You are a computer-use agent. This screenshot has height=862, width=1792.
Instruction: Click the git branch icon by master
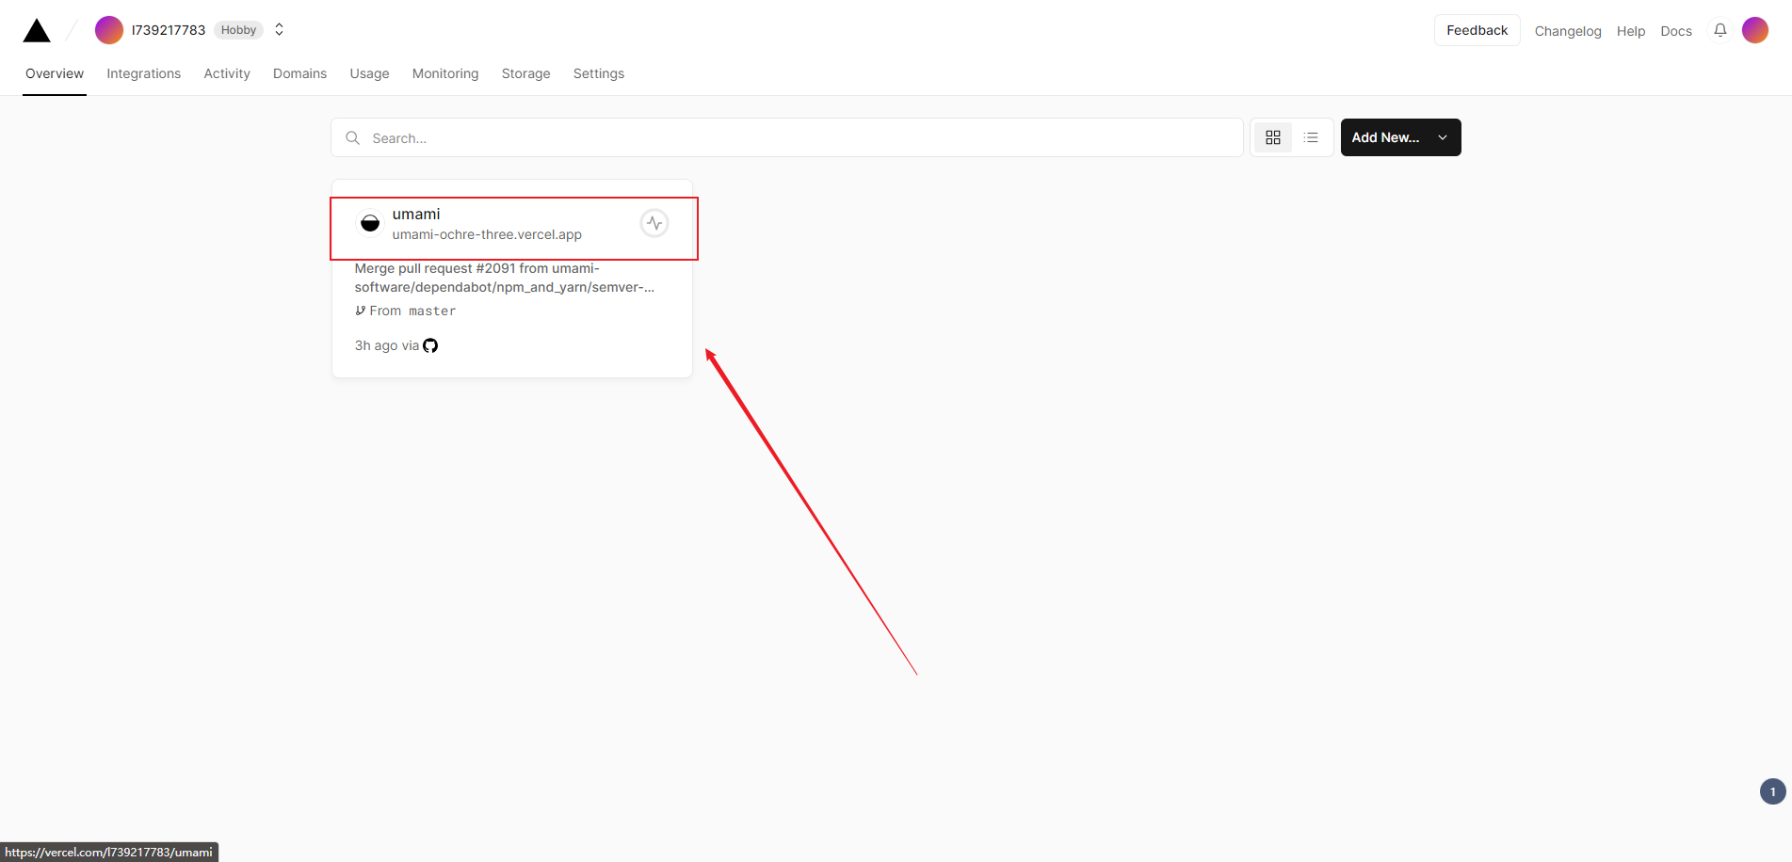360,311
